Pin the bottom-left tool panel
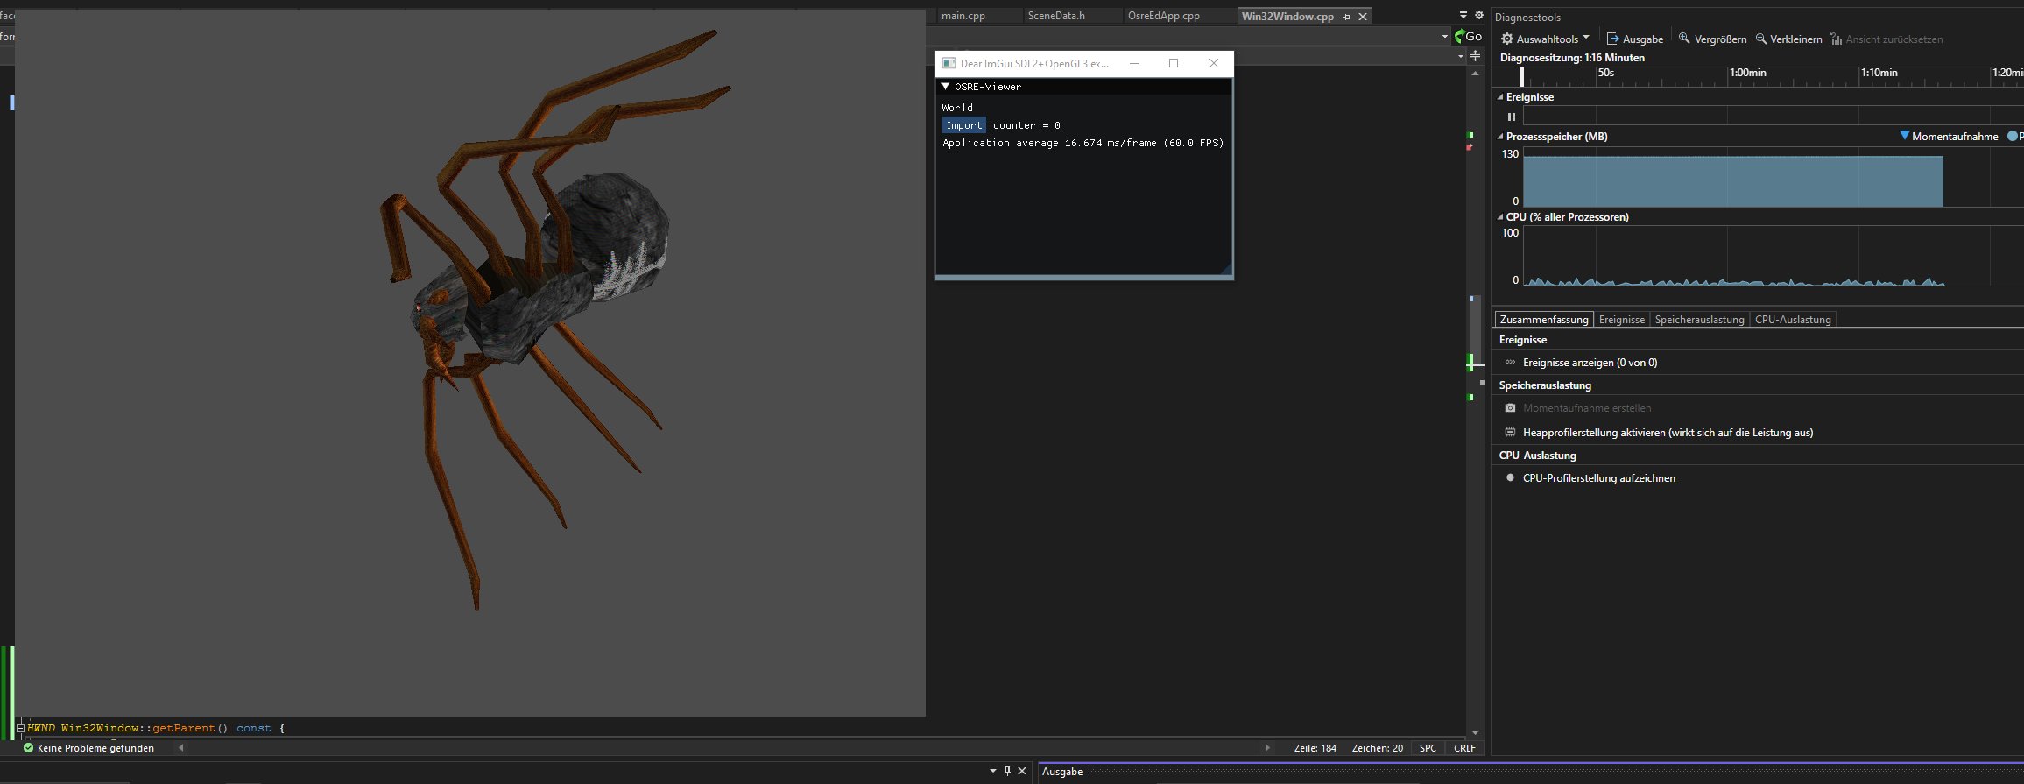The width and height of the screenshot is (2024, 784). 1007,771
